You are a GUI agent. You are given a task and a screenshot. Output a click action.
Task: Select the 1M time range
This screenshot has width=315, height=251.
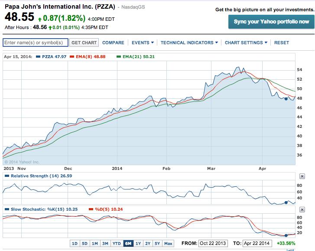coord(95,243)
